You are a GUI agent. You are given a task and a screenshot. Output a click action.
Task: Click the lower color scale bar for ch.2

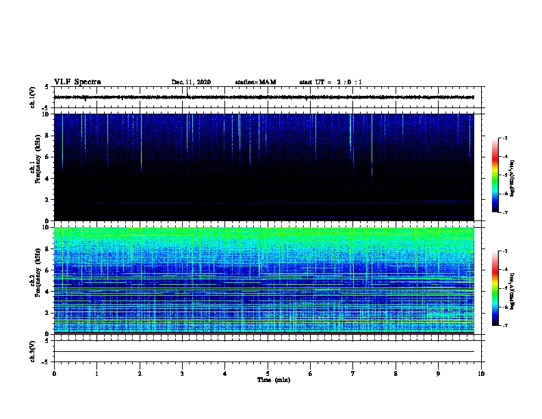pos(495,288)
